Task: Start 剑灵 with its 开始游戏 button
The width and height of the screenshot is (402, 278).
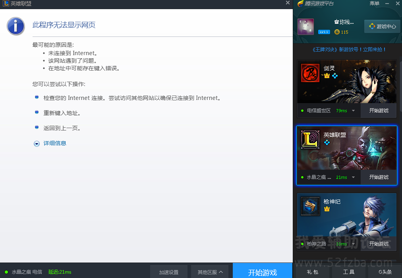Action: tap(379, 111)
